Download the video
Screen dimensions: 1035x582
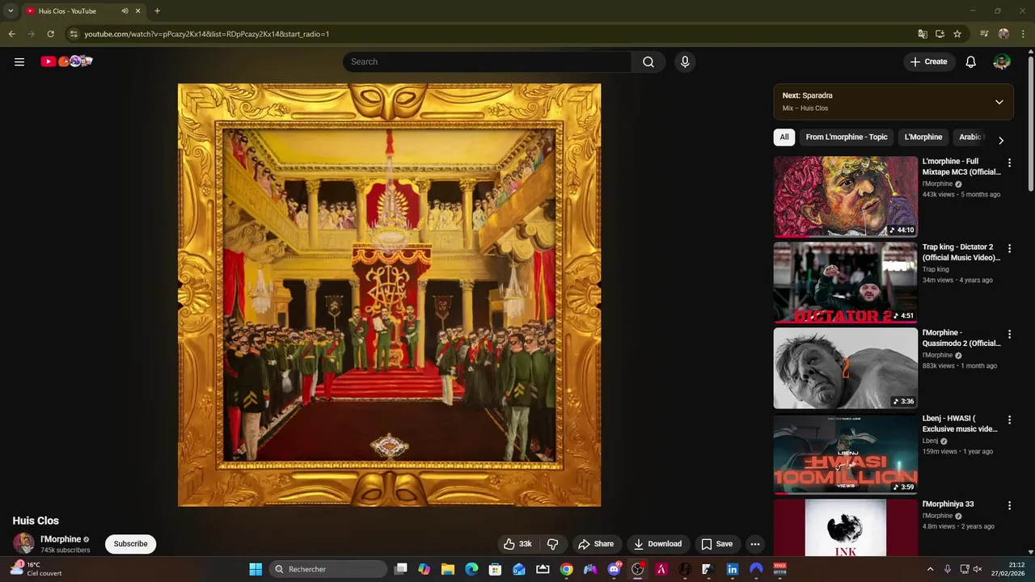click(x=657, y=544)
